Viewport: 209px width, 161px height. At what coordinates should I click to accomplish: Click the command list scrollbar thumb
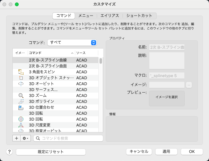(101, 61)
